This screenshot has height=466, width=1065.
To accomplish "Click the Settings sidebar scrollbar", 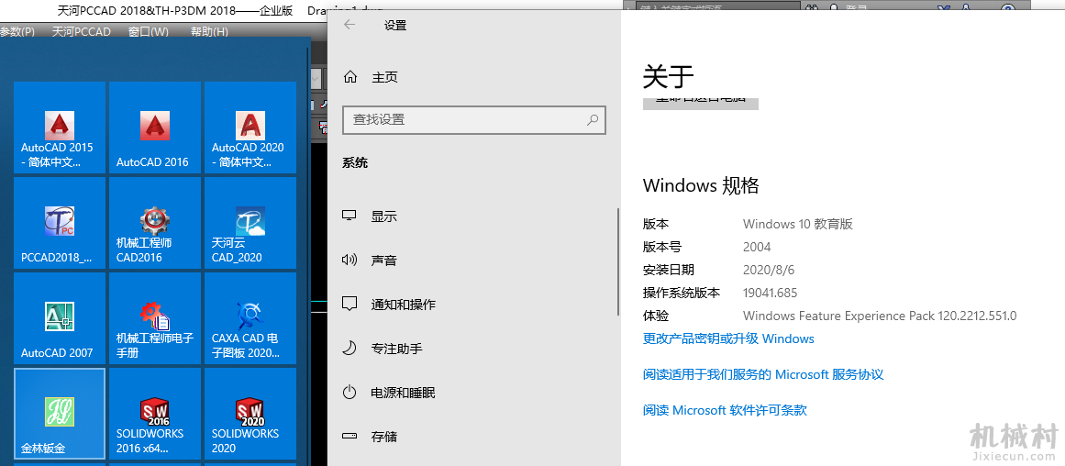I will [x=618, y=261].
